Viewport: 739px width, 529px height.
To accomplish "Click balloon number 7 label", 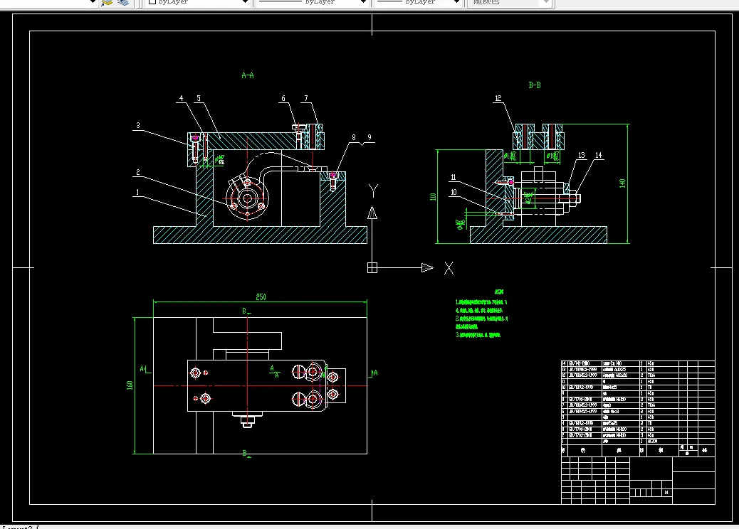I will pos(306,98).
